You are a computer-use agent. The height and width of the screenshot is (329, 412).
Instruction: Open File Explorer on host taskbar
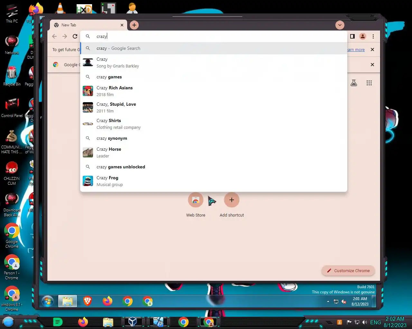108,322
